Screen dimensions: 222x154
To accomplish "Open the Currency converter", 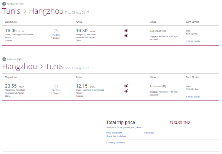I will [115, 143].
